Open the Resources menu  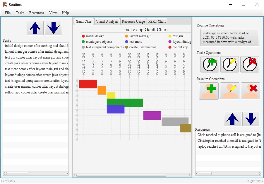click(x=36, y=13)
